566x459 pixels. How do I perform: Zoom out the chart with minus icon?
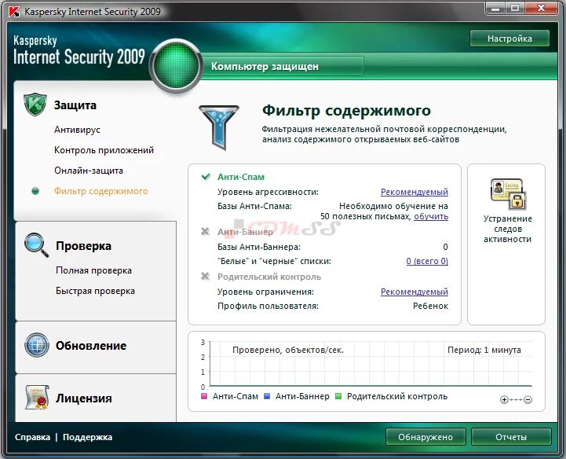[528, 399]
